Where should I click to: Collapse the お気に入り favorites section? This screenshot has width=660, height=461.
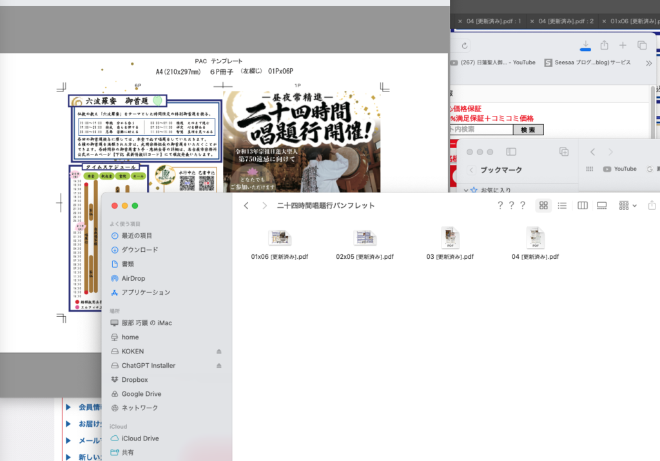coord(466,191)
